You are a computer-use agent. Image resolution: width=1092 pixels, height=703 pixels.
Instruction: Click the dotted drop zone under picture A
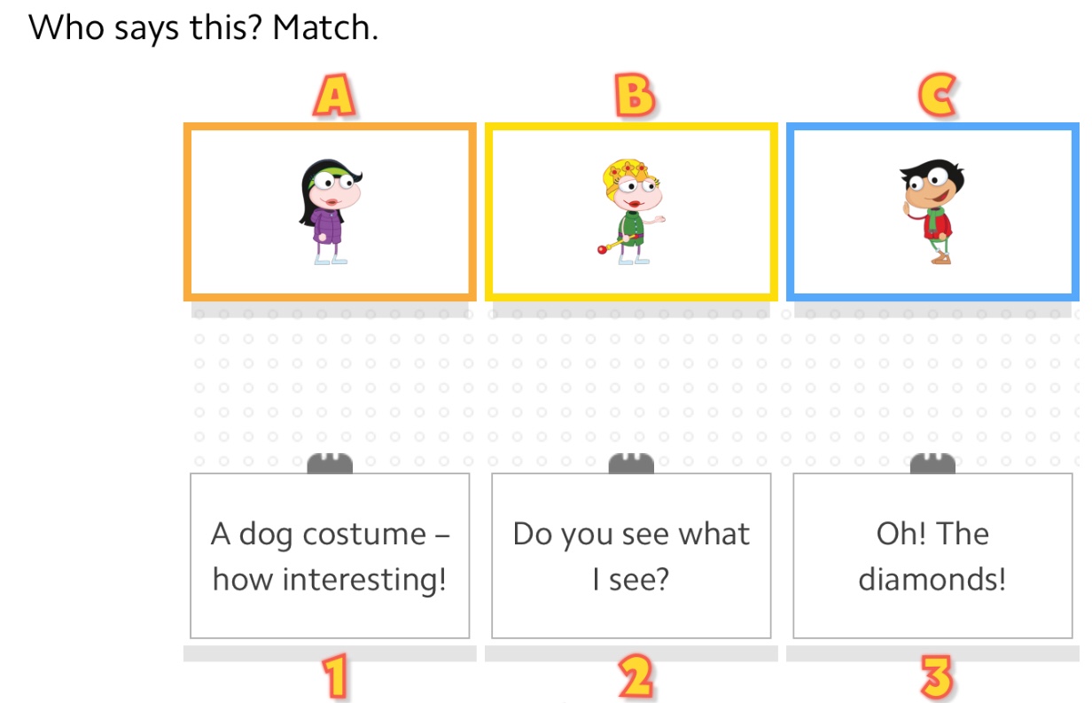click(x=330, y=381)
